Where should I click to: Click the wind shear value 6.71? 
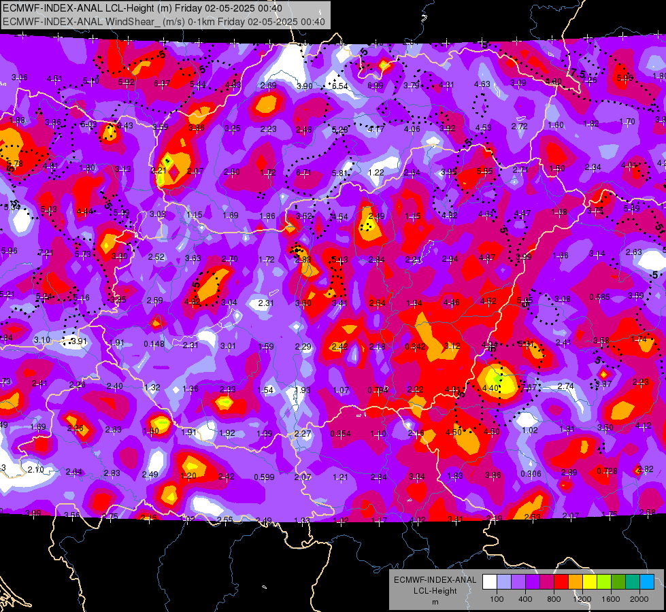pos(303,173)
